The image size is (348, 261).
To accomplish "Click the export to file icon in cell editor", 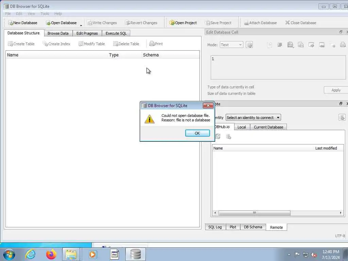I will click(311, 45).
